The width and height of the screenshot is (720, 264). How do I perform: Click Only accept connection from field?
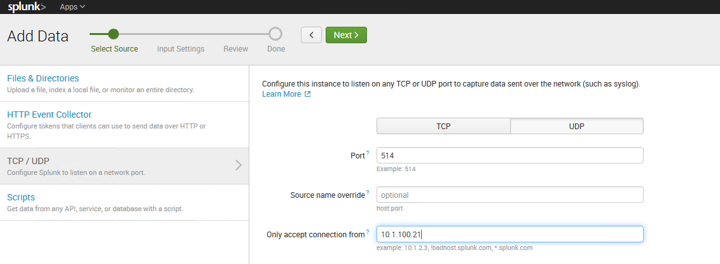tap(509, 234)
